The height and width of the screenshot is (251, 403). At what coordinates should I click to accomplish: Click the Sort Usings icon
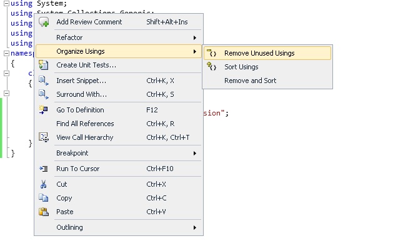(212, 67)
